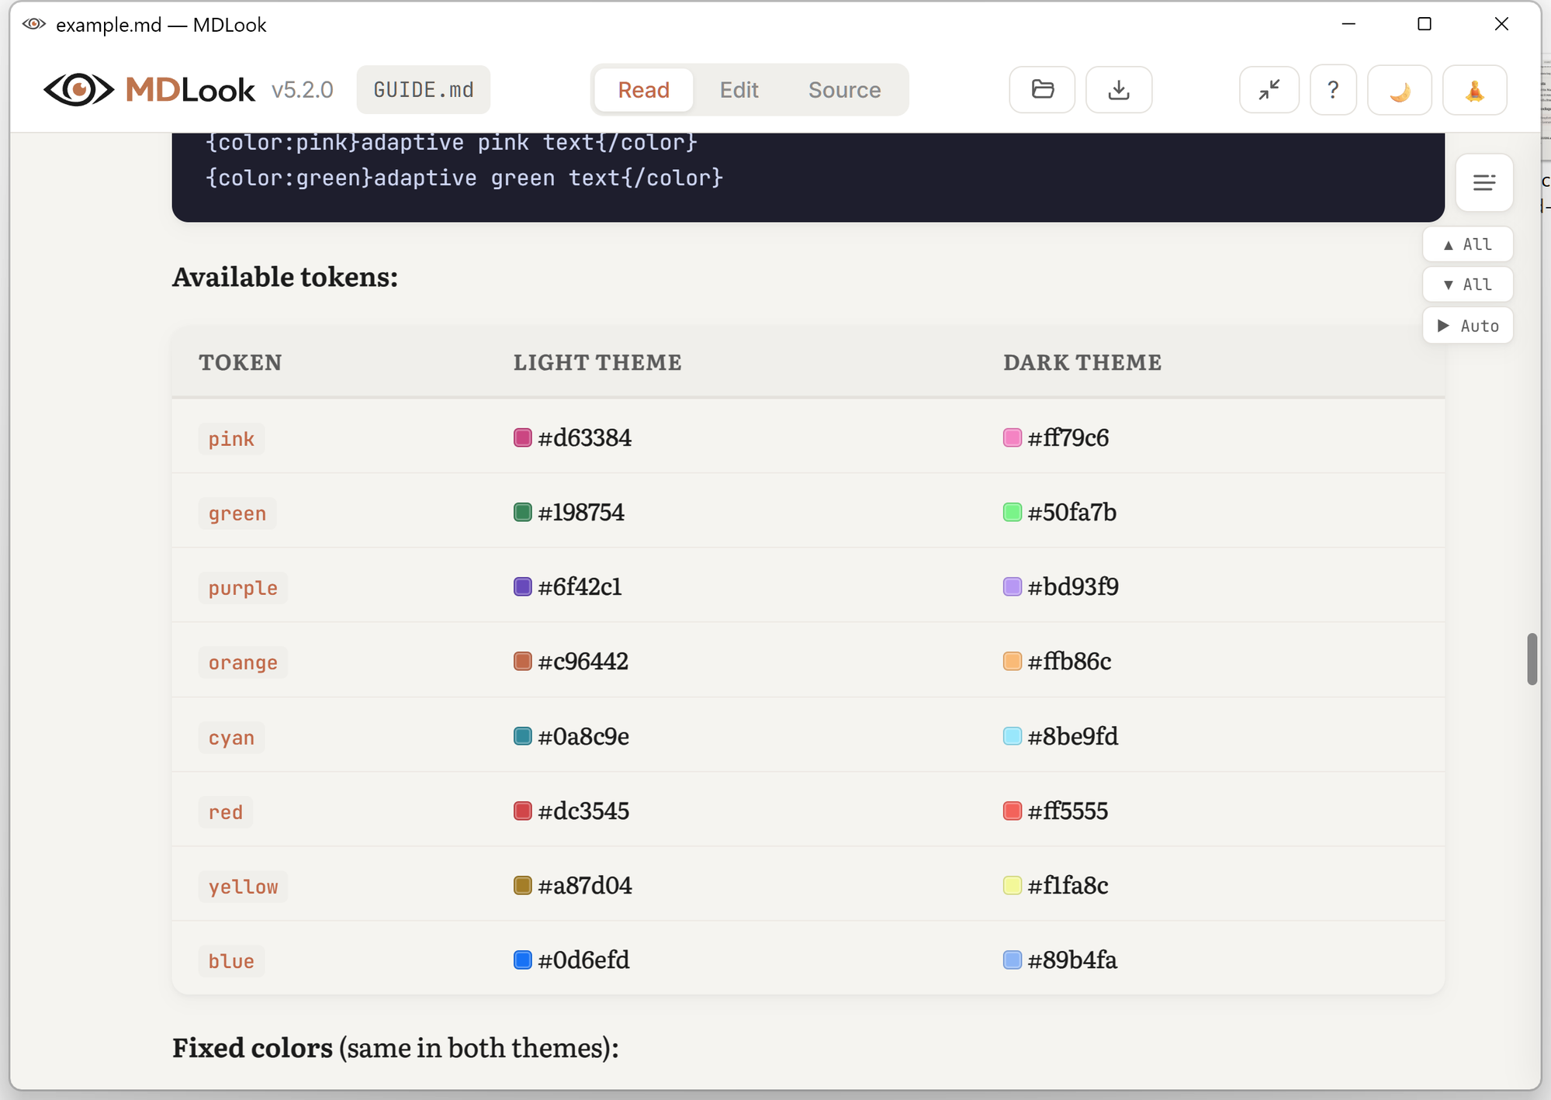Open the table of contents icon
The width and height of the screenshot is (1551, 1100).
pos(1484,182)
